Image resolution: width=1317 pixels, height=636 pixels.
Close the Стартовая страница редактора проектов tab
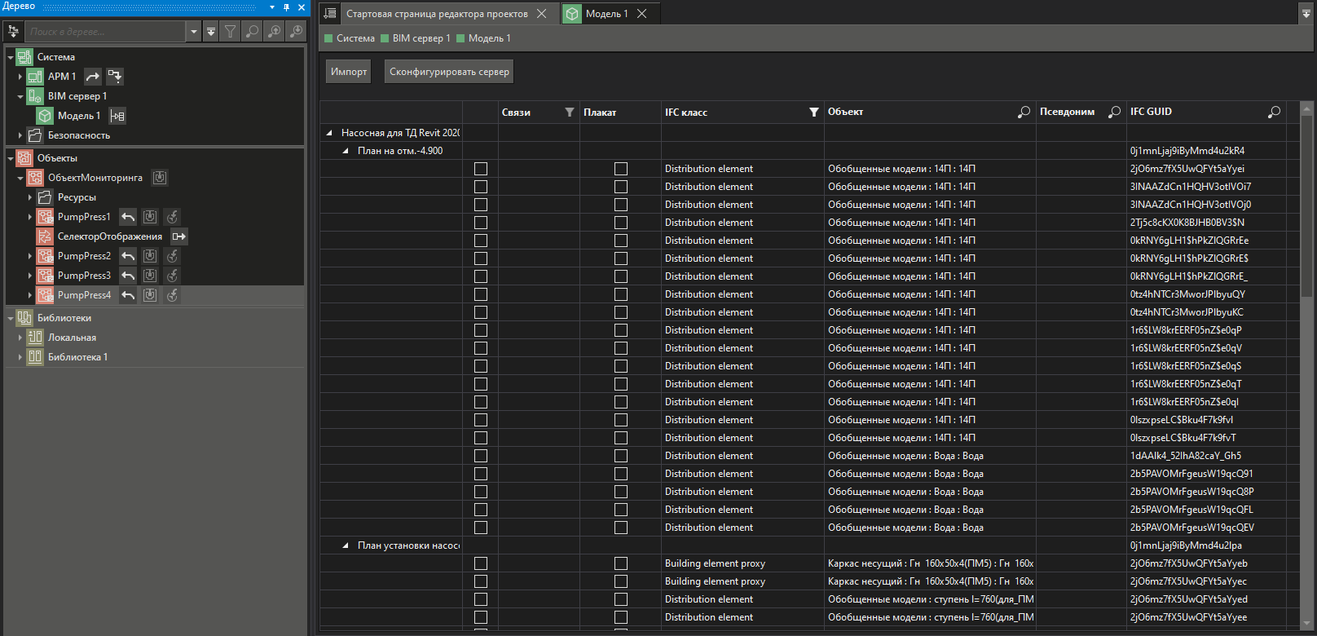[541, 14]
